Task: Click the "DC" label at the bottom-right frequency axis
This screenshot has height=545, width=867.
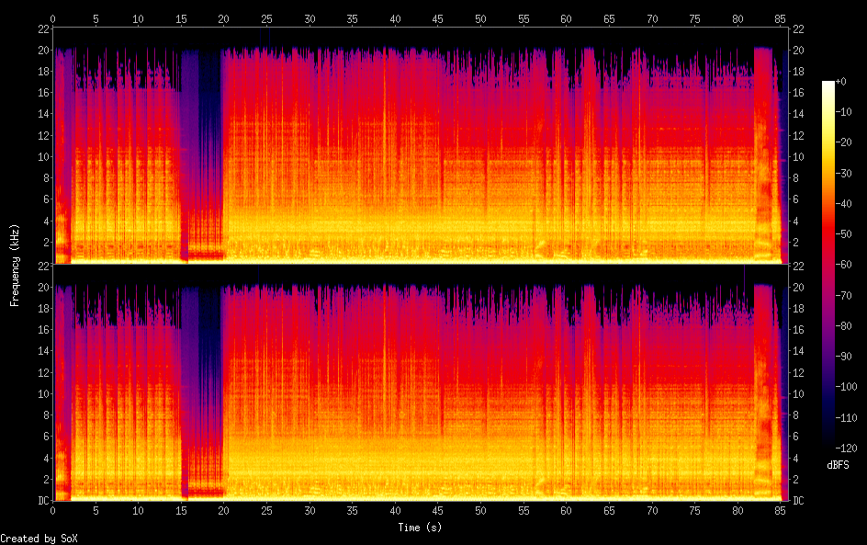Action: (x=798, y=500)
